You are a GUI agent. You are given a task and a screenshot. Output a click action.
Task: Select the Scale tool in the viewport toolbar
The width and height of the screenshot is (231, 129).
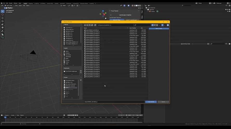(x=3, y=24)
